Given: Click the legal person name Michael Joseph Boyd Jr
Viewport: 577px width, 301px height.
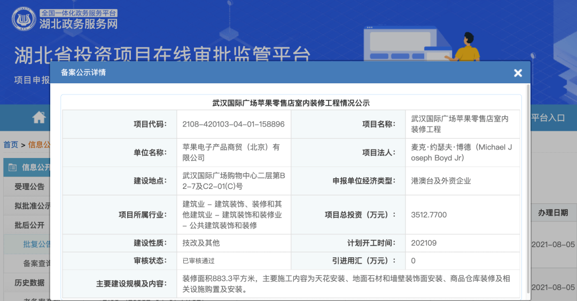Looking at the screenshot, I should point(462,153).
